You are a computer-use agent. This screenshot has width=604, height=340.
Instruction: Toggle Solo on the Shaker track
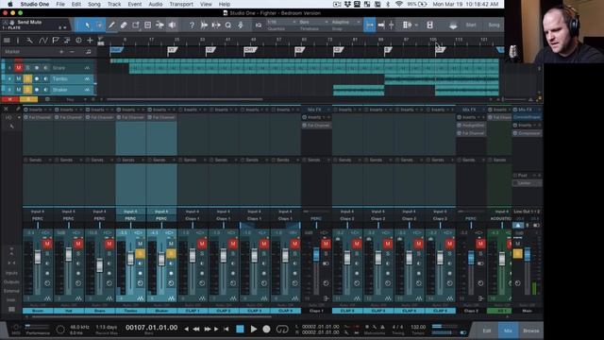coord(27,90)
